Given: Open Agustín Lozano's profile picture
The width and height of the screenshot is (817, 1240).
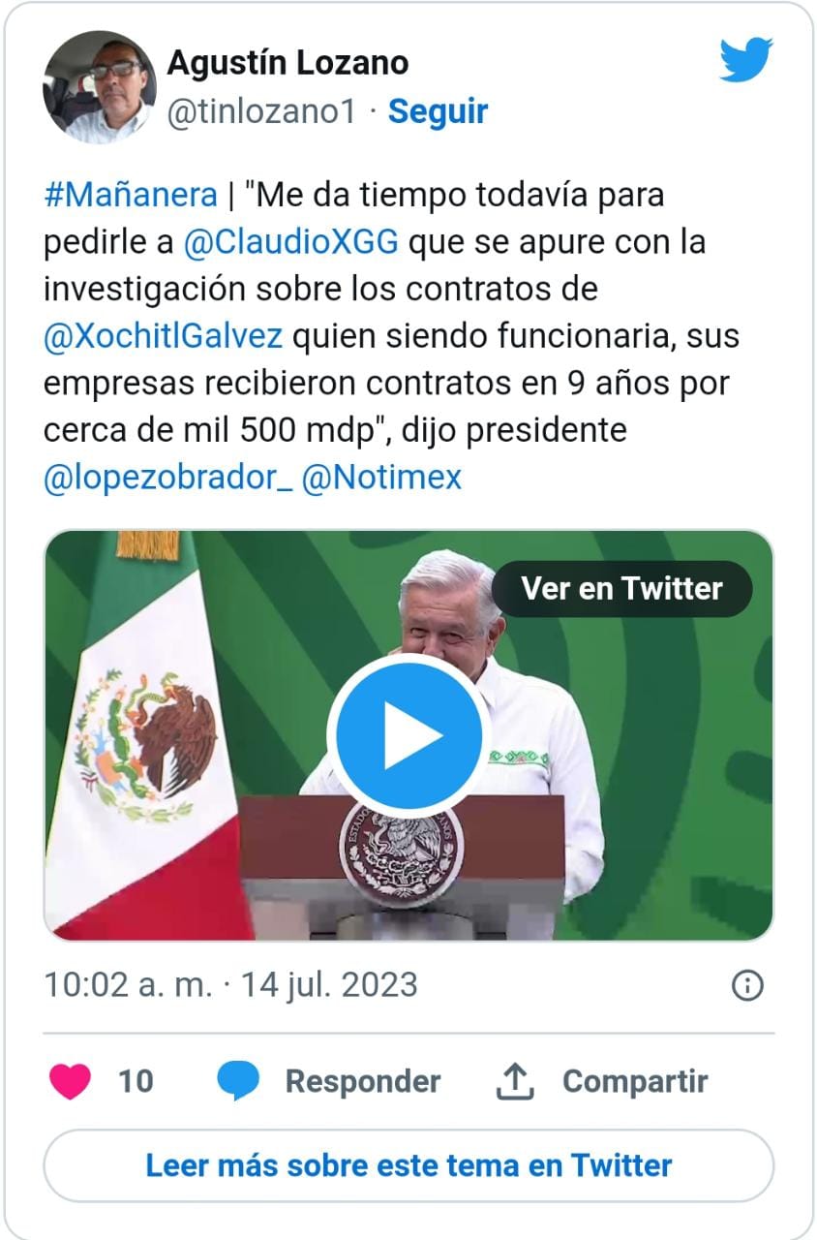Looking at the screenshot, I should 100,87.
